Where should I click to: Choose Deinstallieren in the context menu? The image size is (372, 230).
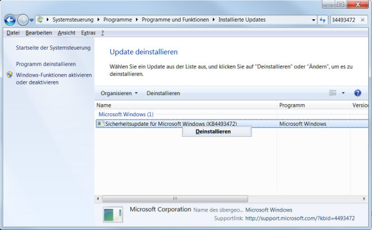[x=213, y=132]
